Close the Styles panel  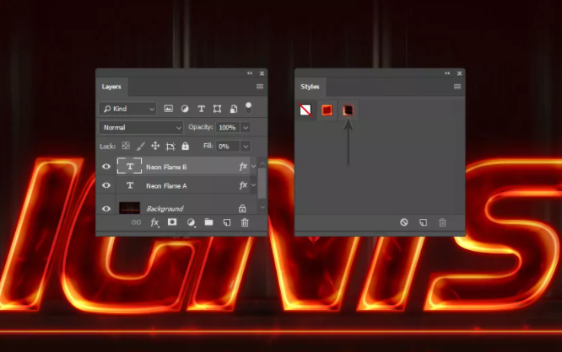point(460,73)
